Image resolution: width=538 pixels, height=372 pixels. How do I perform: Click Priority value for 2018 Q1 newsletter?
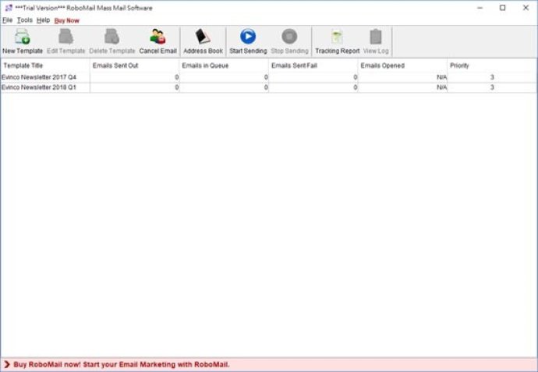pyautogui.click(x=492, y=87)
